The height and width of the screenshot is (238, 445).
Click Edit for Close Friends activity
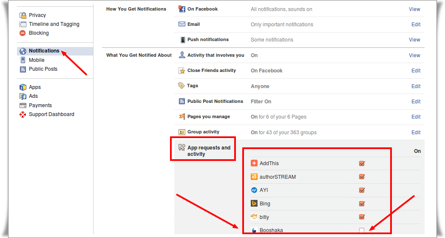point(416,71)
